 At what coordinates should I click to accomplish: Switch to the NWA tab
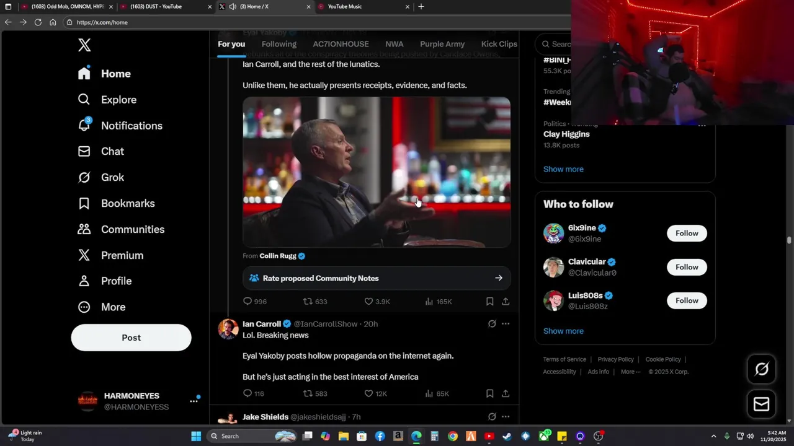coord(395,44)
